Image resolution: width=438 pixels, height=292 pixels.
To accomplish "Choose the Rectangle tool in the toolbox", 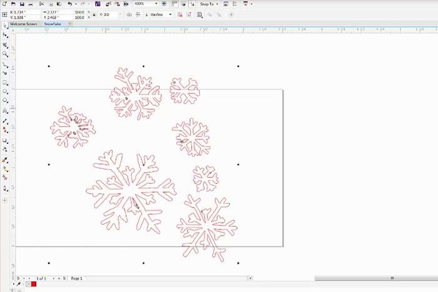I will 5,83.
